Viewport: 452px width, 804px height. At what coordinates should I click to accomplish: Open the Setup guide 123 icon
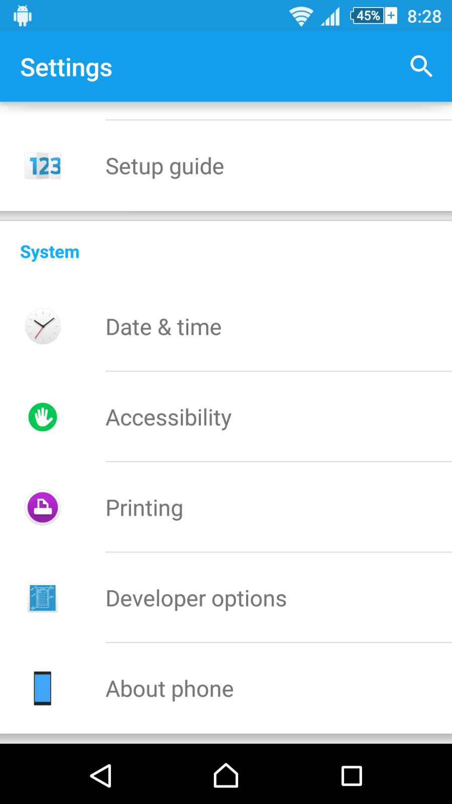(x=43, y=166)
